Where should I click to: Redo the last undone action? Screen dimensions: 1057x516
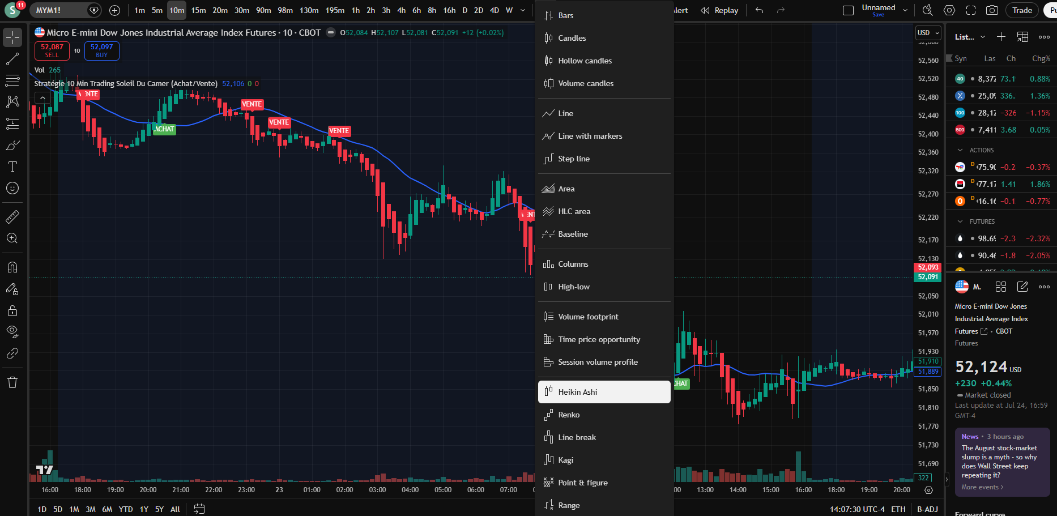(781, 10)
